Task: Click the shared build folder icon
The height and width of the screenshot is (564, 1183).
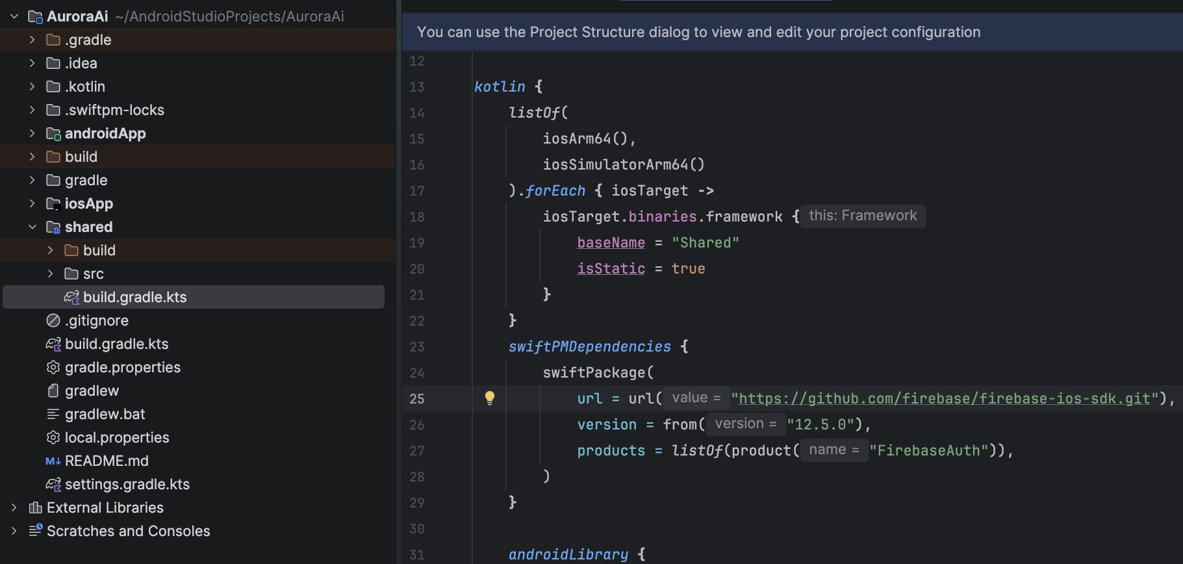Action: click(x=71, y=250)
